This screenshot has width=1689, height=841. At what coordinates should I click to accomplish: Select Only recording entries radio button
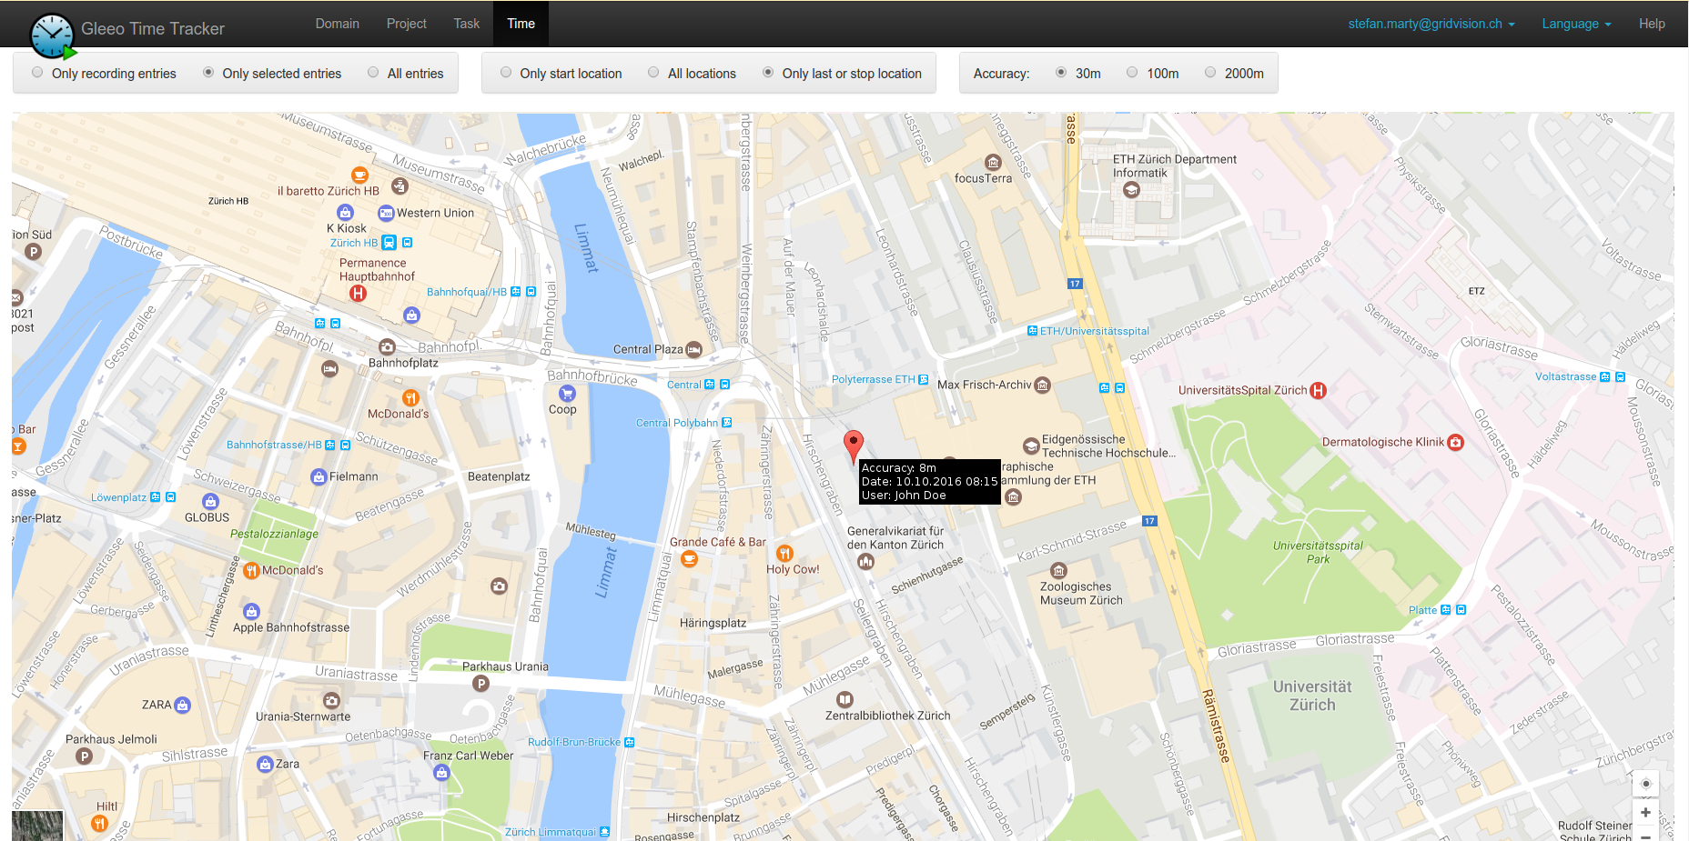click(37, 73)
